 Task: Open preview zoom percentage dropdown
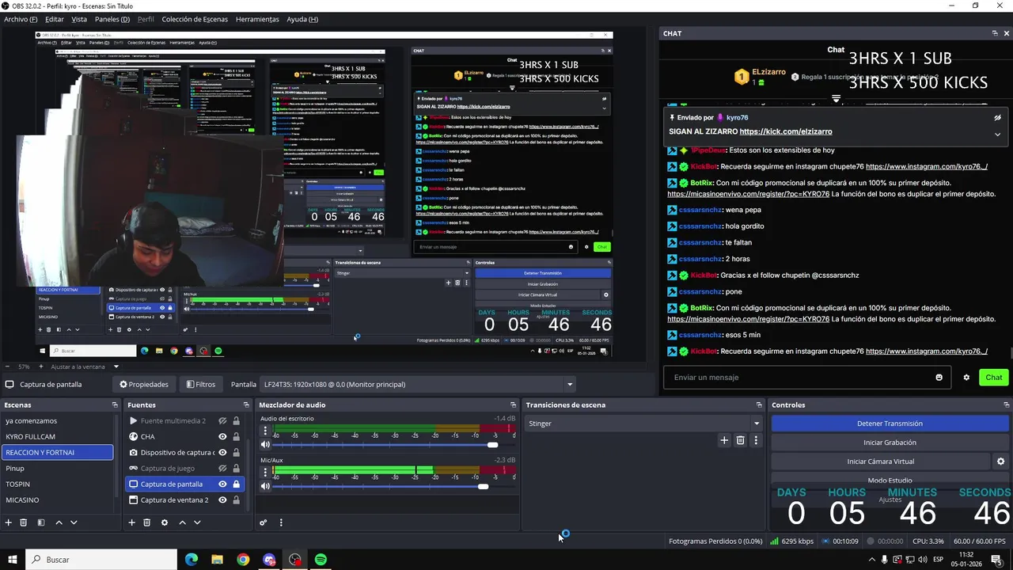[x=25, y=367]
